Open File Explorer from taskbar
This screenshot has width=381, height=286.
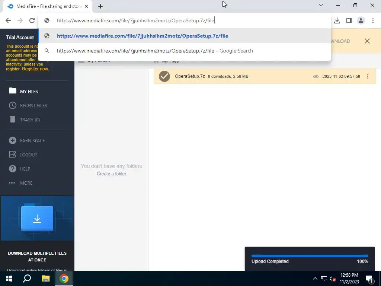[x=45, y=279]
